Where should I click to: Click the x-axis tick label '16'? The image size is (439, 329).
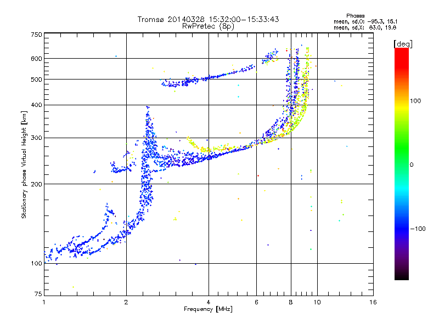point(373,302)
